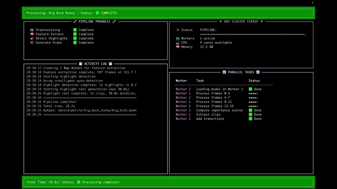The height and width of the screenshot is (189, 337).
Task: Click the green check in Preprocessing row
Action: click(75, 30)
